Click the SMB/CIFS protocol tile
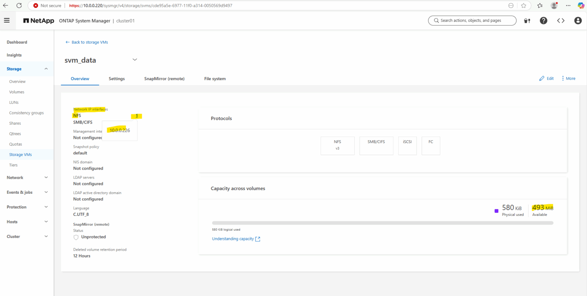This screenshot has width=587, height=296. click(x=376, y=145)
